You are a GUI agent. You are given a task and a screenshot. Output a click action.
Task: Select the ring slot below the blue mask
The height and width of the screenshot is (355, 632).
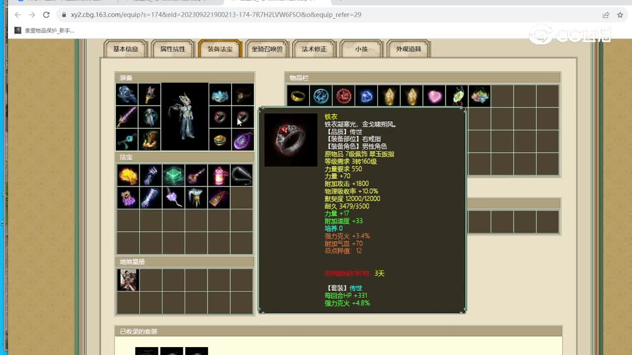tap(220, 117)
